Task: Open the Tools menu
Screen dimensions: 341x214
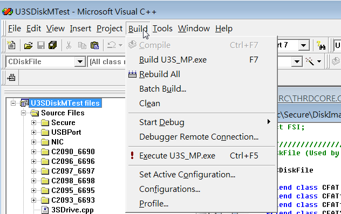Action: pos(162,29)
